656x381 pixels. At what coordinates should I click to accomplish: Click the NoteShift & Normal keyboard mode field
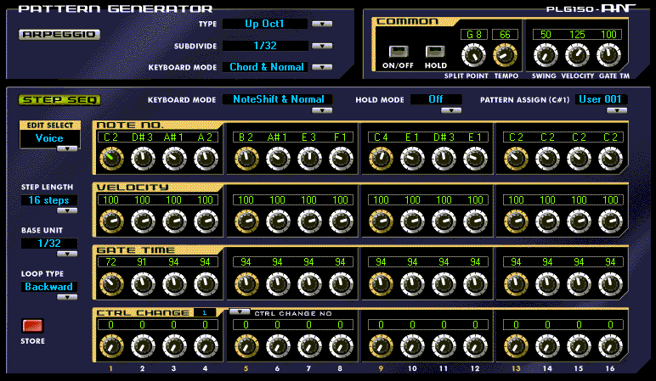[x=277, y=99]
